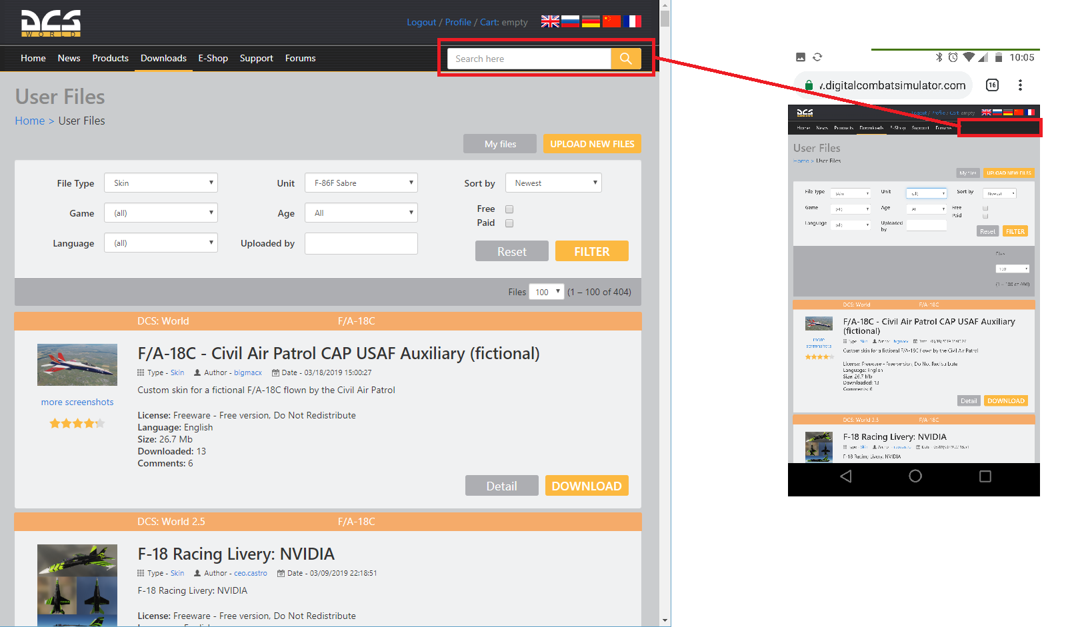Open the Game dropdown on desktop

coord(161,213)
